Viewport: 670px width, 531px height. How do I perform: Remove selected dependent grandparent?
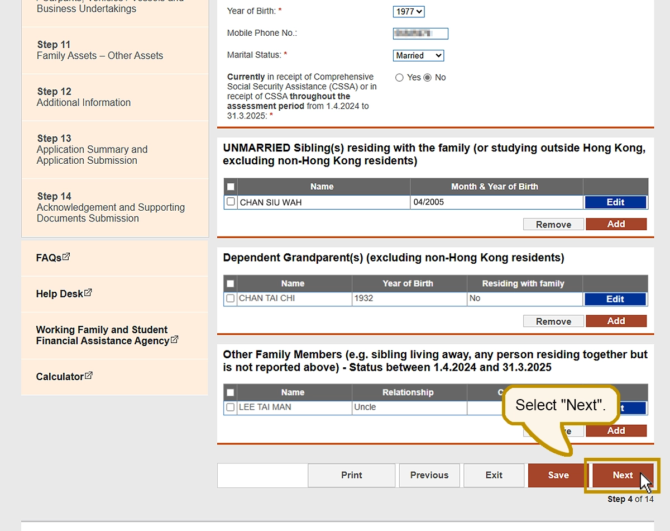pyautogui.click(x=553, y=321)
